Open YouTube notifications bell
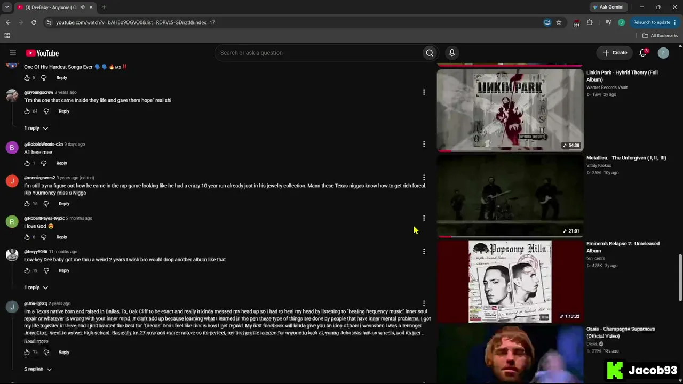683x384 pixels. point(643,53)
